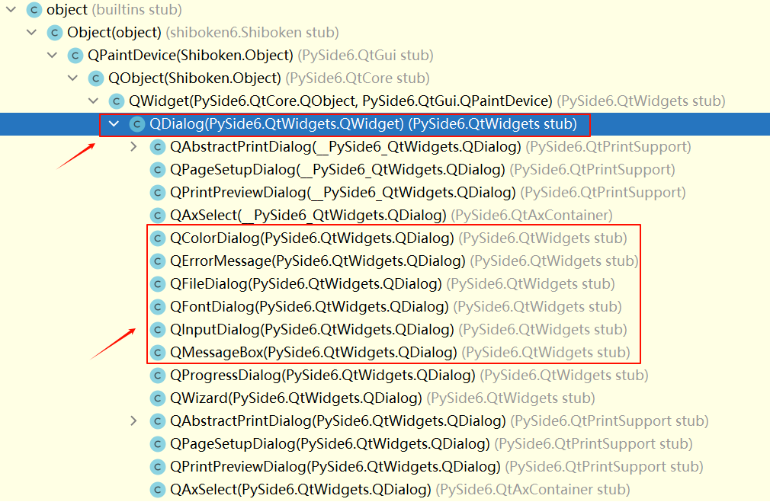This screenshot has width=770, height=502.
Task: Click the class icon beside QWizard
Action: [x=158, y=398]
